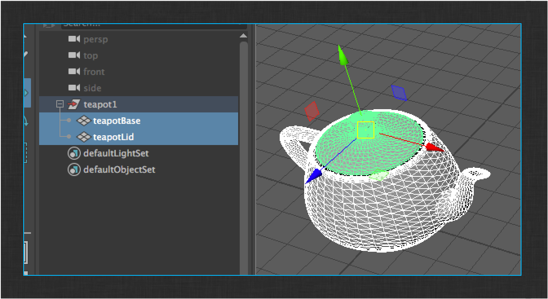The width and height of the screenshot is (548, 299).
Task: Select the side camera label
Action: 92,88
